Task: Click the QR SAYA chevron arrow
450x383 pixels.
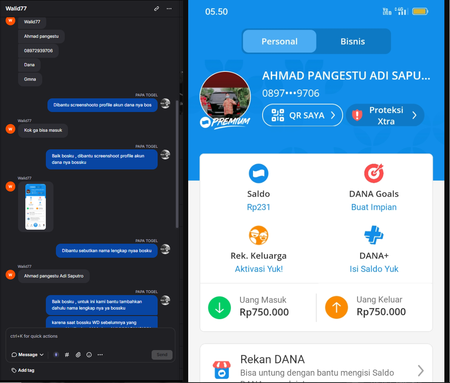Action: click(333, 115)
